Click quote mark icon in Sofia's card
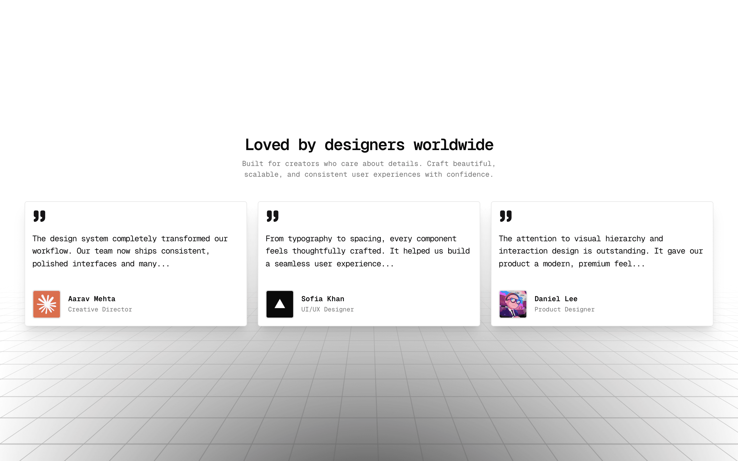This screenshot has height=461, width=738. point(272,216)
